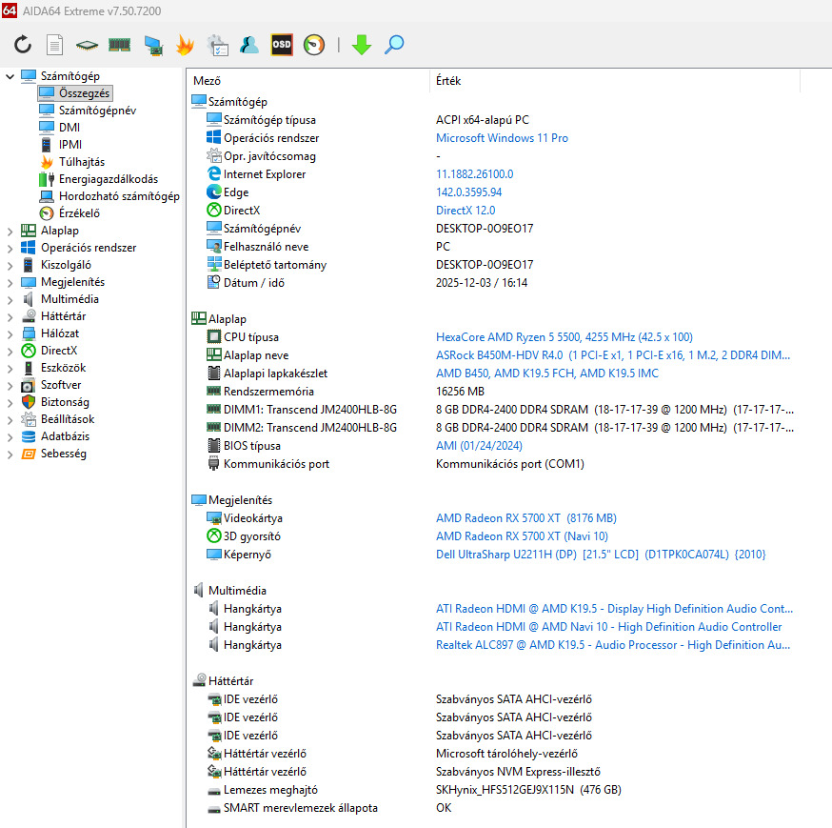The image size is (832, 828).
Task: Open the Edge version 142.0.3595.94 link
Action: (x=468, y=192)
